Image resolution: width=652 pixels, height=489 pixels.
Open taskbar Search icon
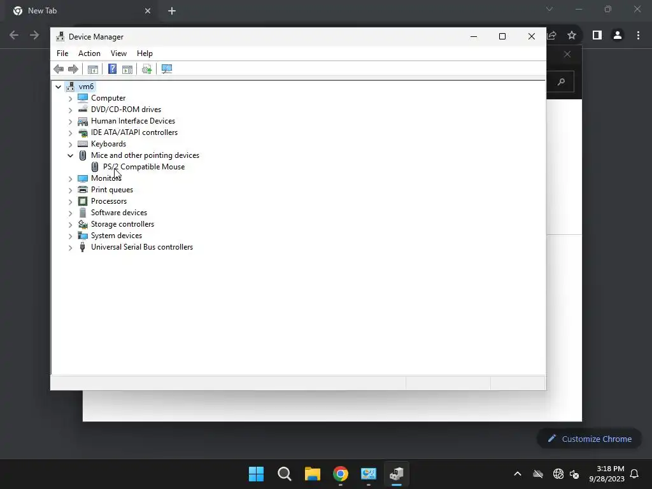click(x=285, y=474)
